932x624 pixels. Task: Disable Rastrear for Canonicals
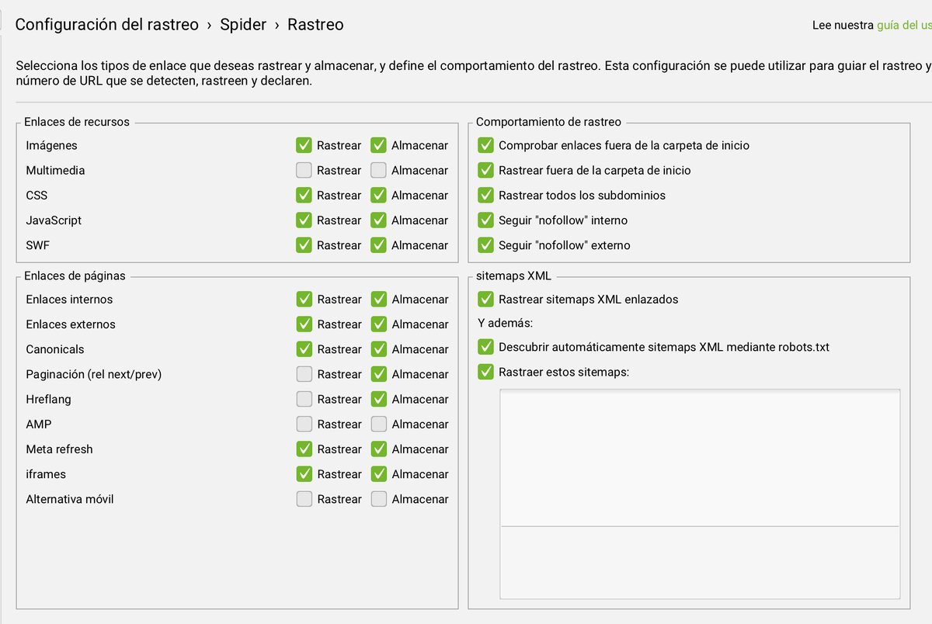coord(304,348)
